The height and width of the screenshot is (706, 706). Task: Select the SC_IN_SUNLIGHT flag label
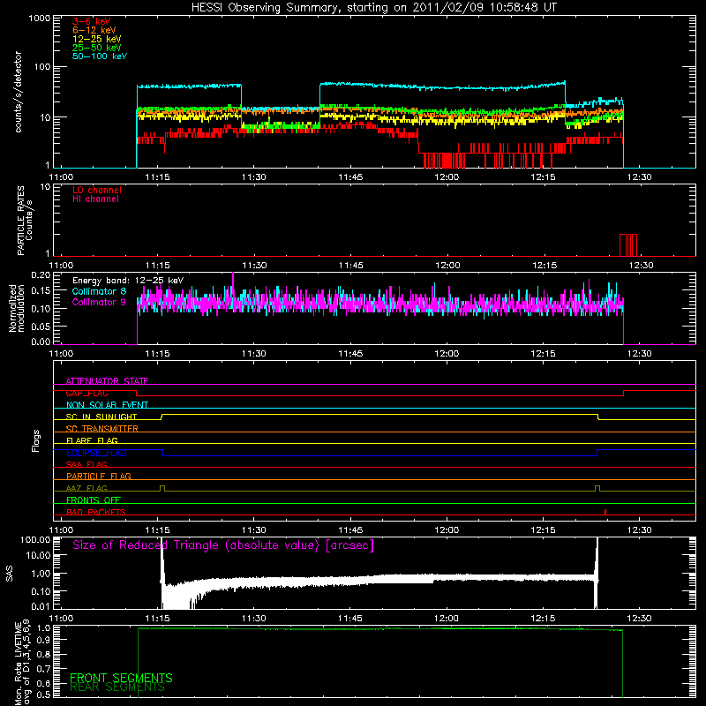101,417
